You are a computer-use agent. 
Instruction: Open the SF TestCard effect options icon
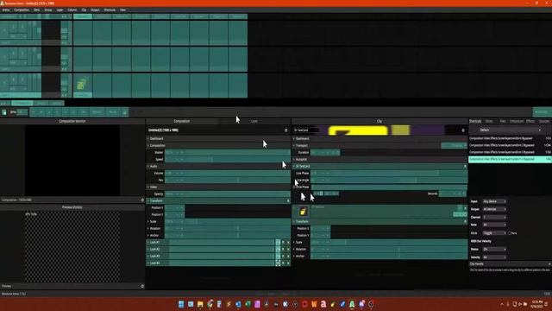click(465, 166)
